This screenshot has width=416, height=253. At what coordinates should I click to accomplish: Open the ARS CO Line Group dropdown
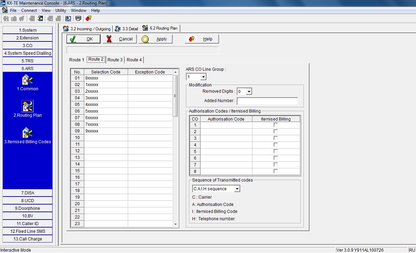pyautogui.click(x=203, y=77)
